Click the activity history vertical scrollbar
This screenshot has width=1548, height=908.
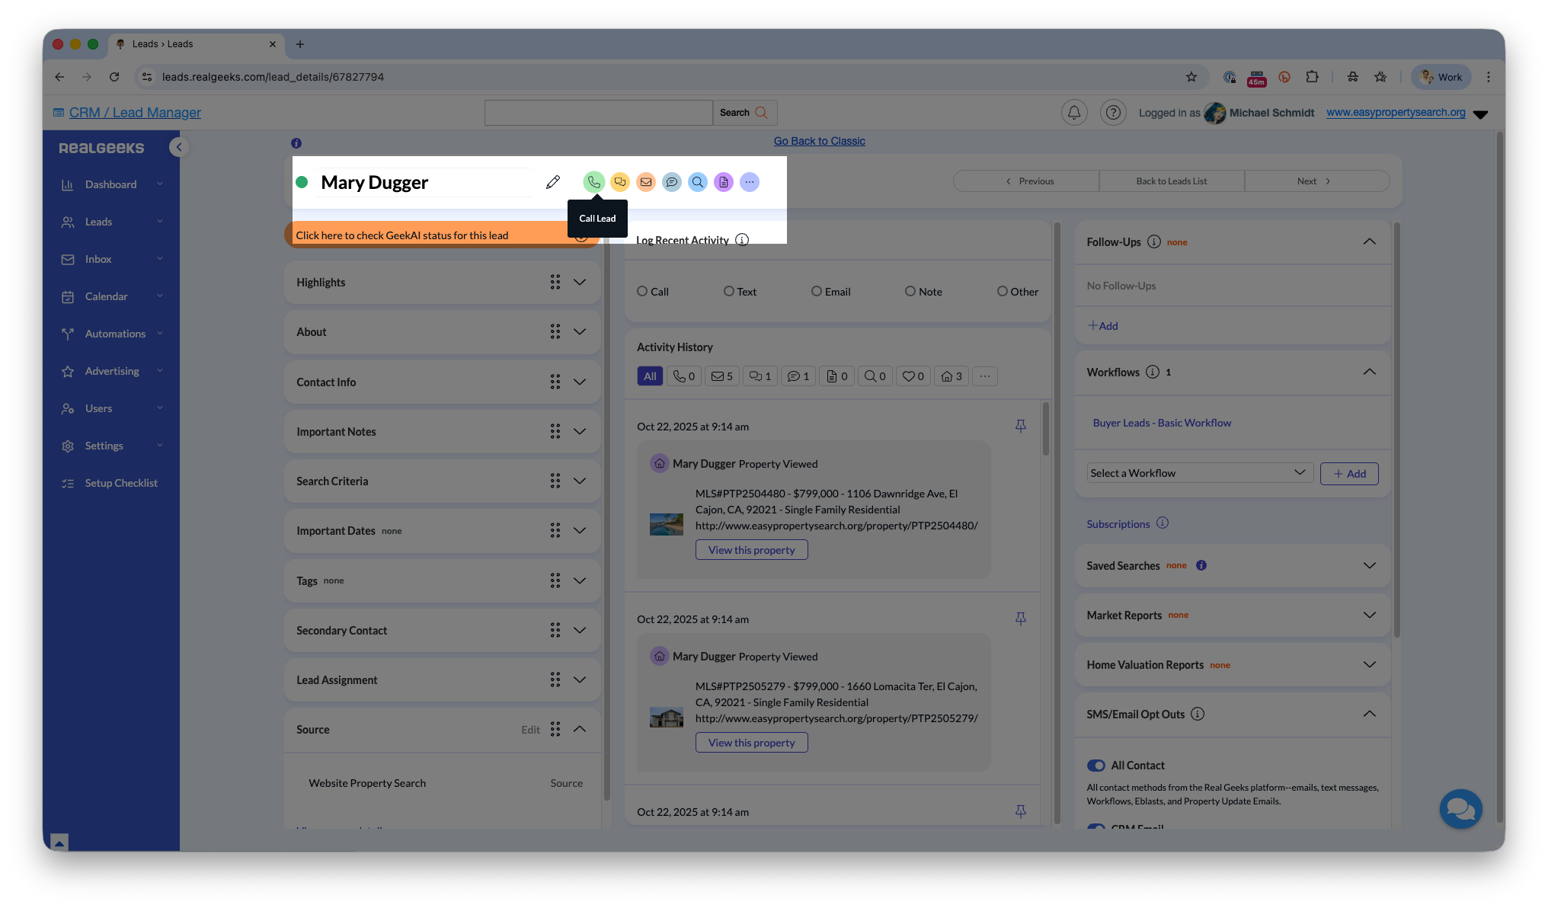(1045, 430)
